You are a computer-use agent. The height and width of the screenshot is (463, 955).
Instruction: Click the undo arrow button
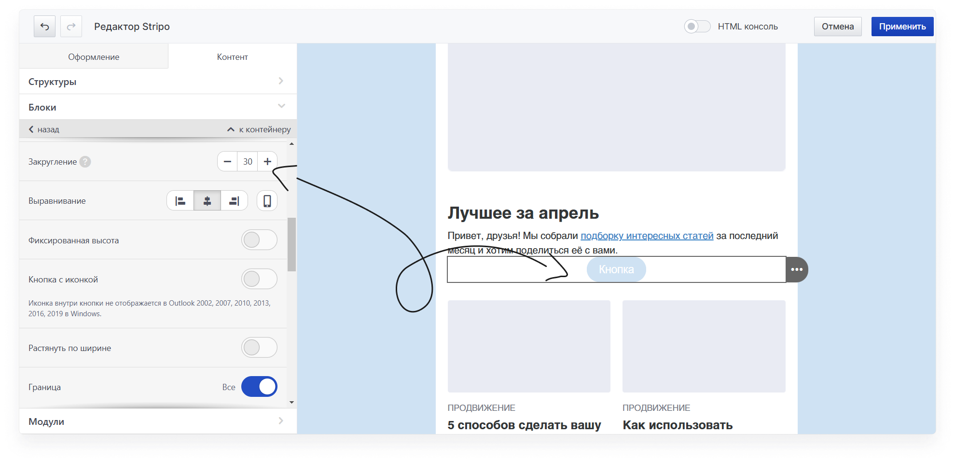pyautogui.click(x=44, y=27)
